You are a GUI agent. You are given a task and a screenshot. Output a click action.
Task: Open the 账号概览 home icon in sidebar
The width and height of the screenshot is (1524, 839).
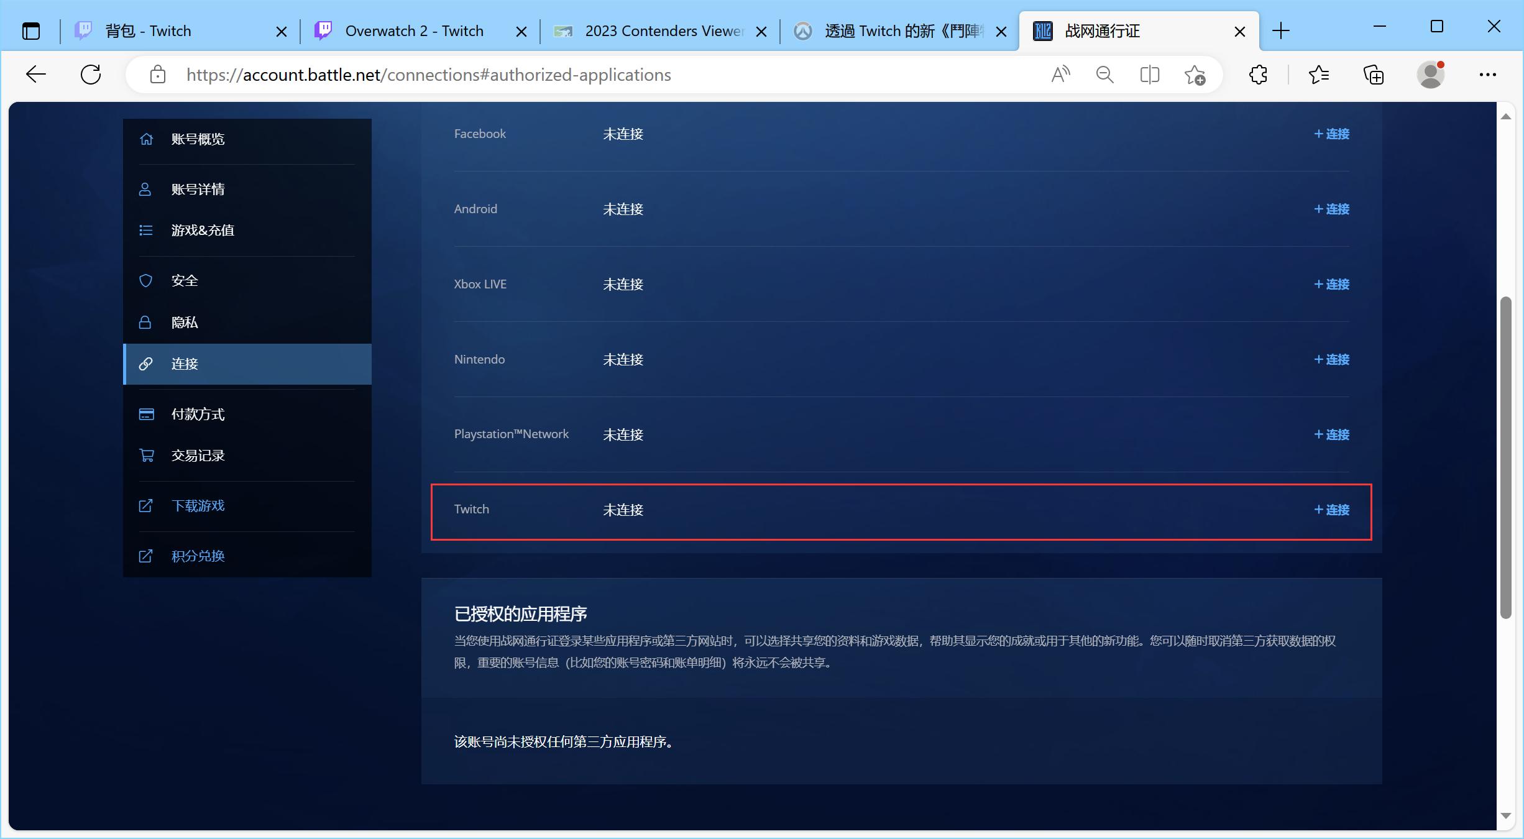[146, 139]
